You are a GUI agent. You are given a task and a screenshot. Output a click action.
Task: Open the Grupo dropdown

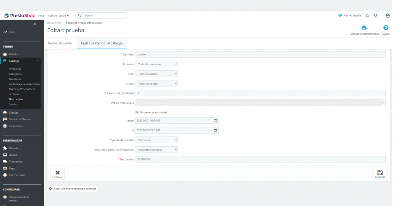pos(156,83)
